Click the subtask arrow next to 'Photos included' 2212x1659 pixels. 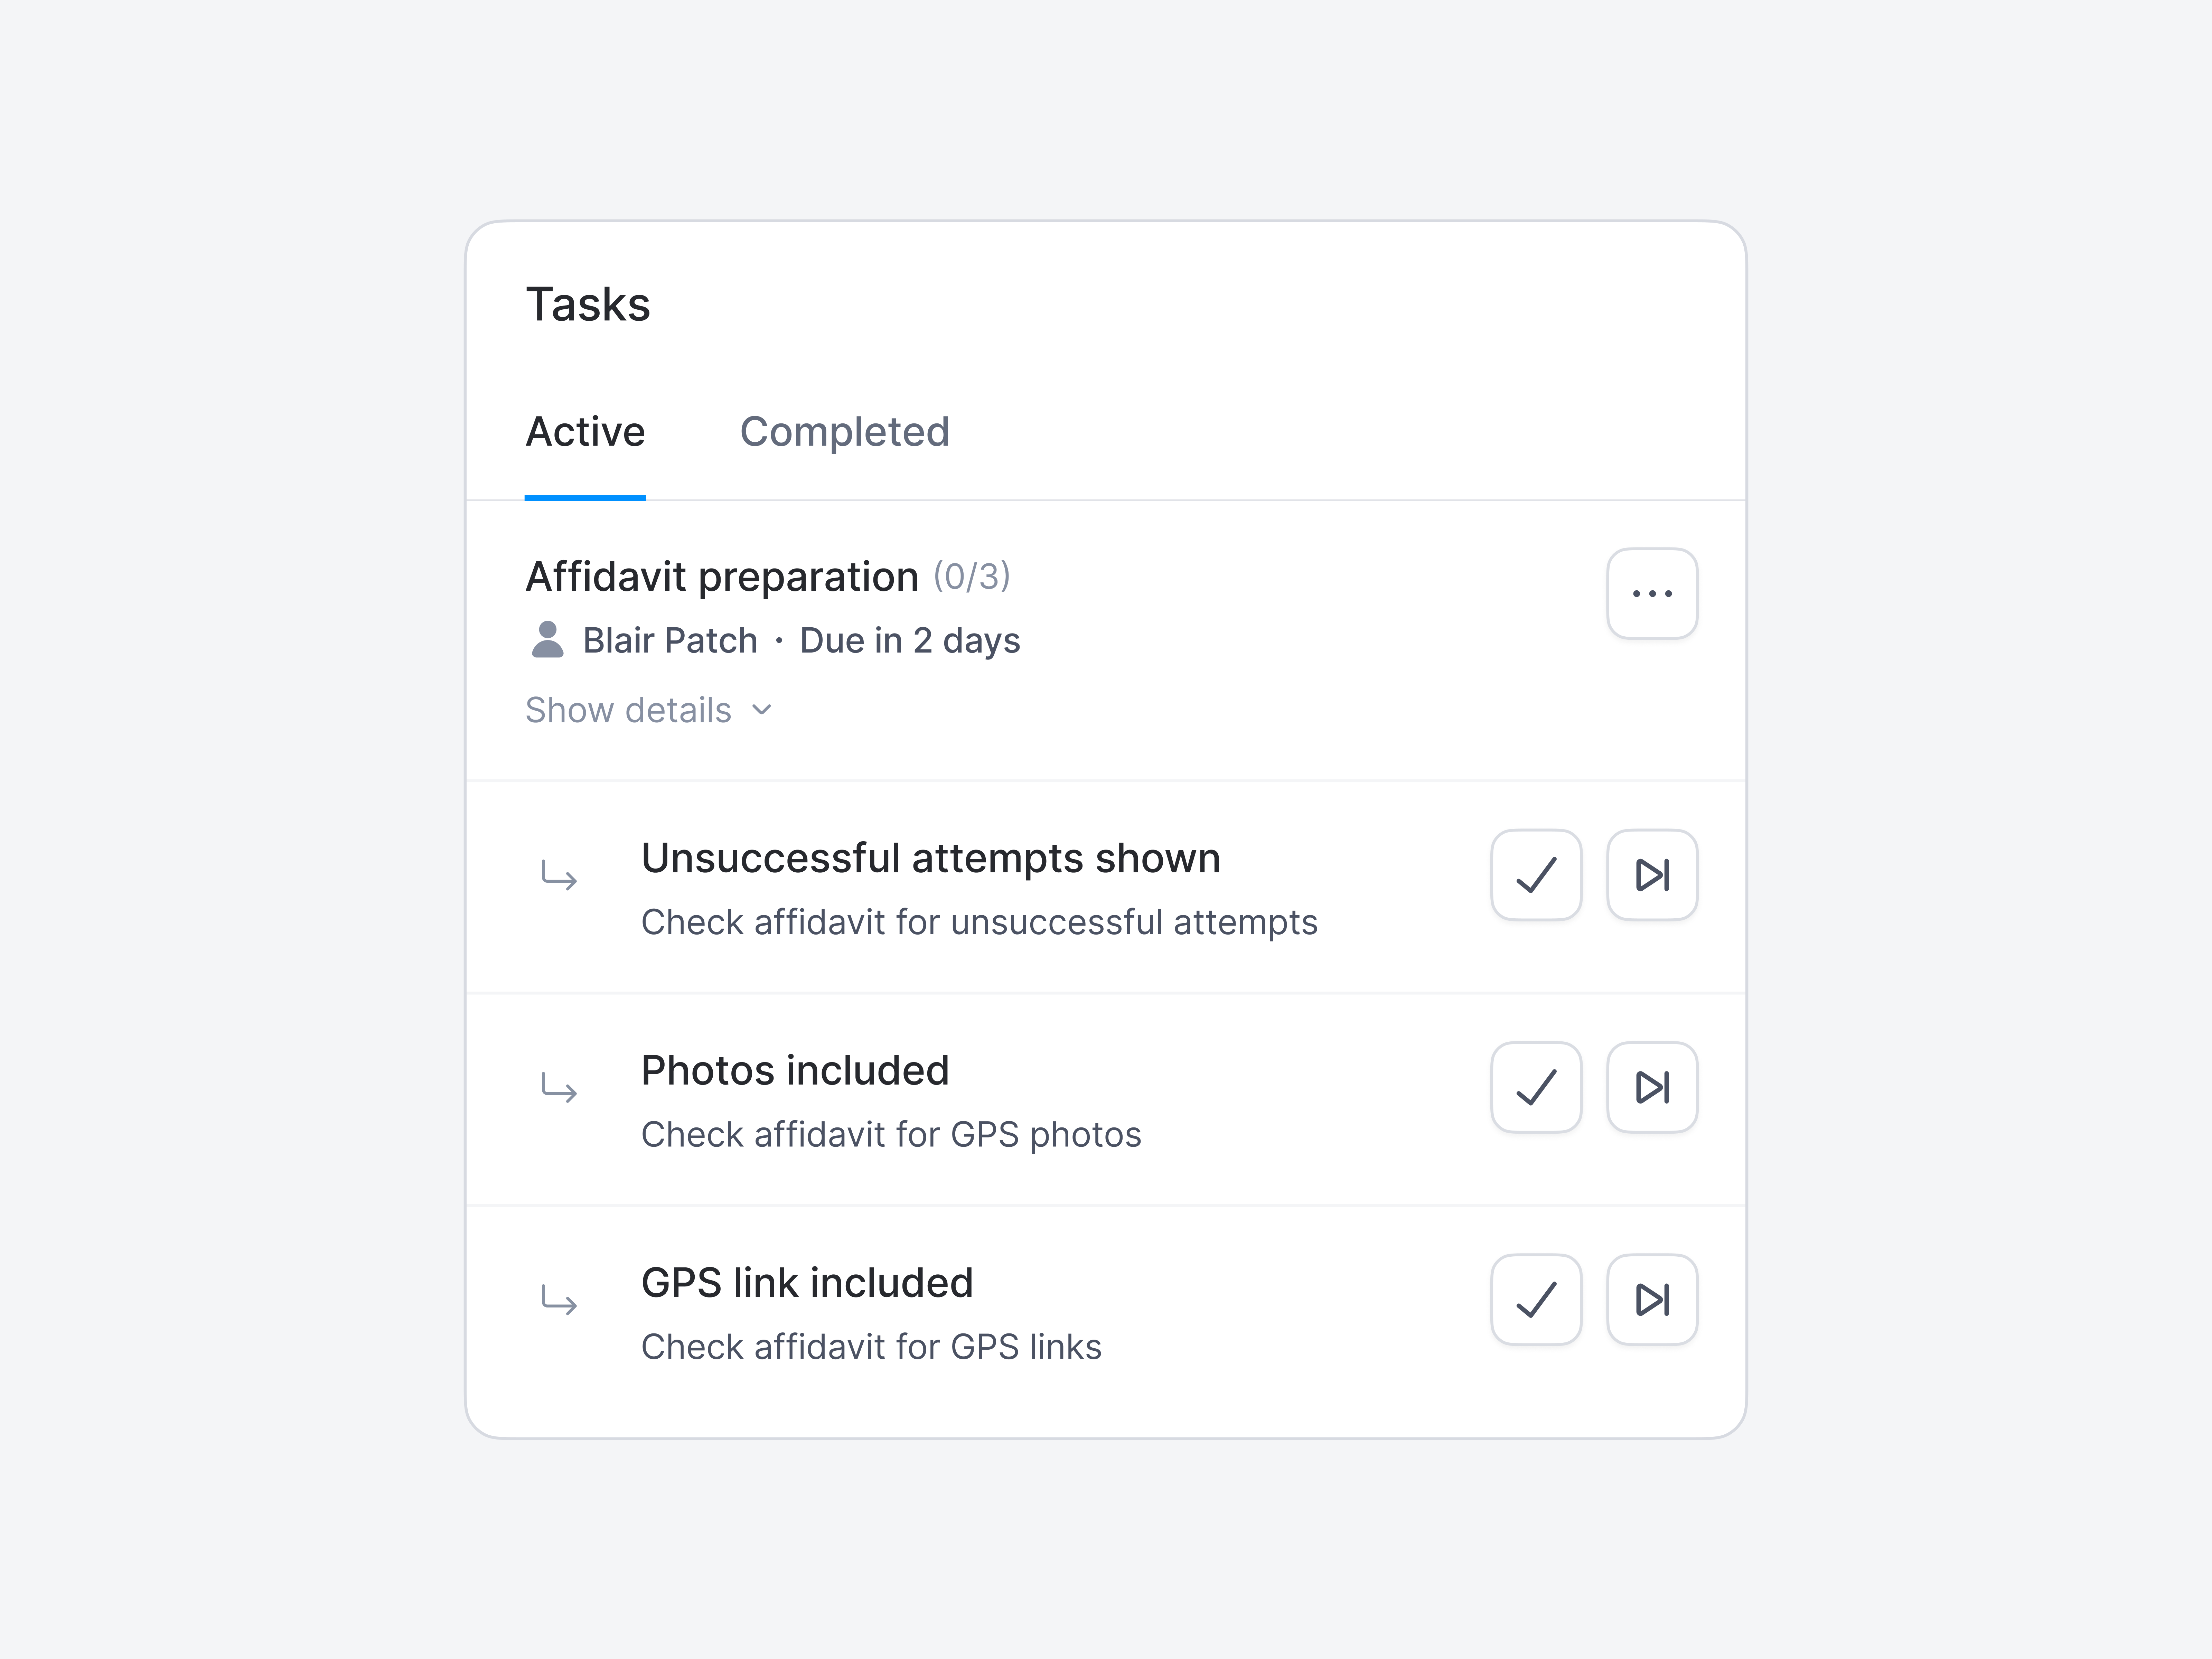560,1090
